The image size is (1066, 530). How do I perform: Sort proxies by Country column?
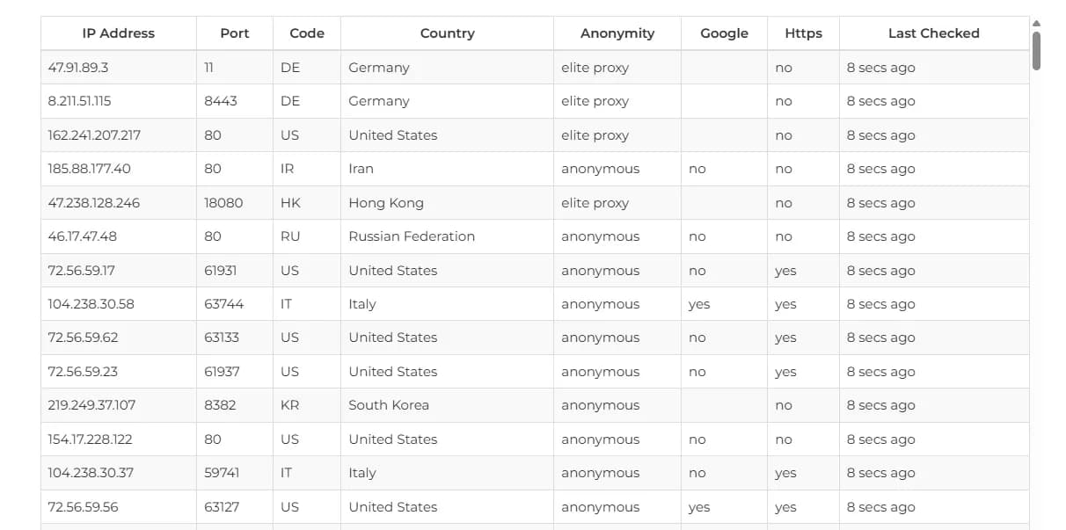[447, 33]
